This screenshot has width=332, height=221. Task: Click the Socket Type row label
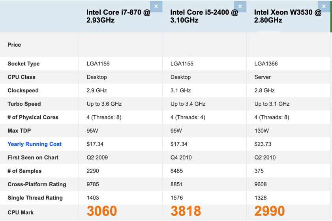[x=23, y=64]
